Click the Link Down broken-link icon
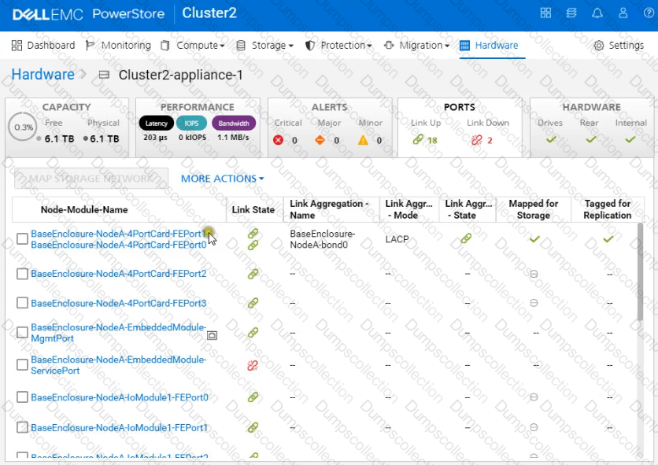This screenshot has height=465, width=658. 475,140
